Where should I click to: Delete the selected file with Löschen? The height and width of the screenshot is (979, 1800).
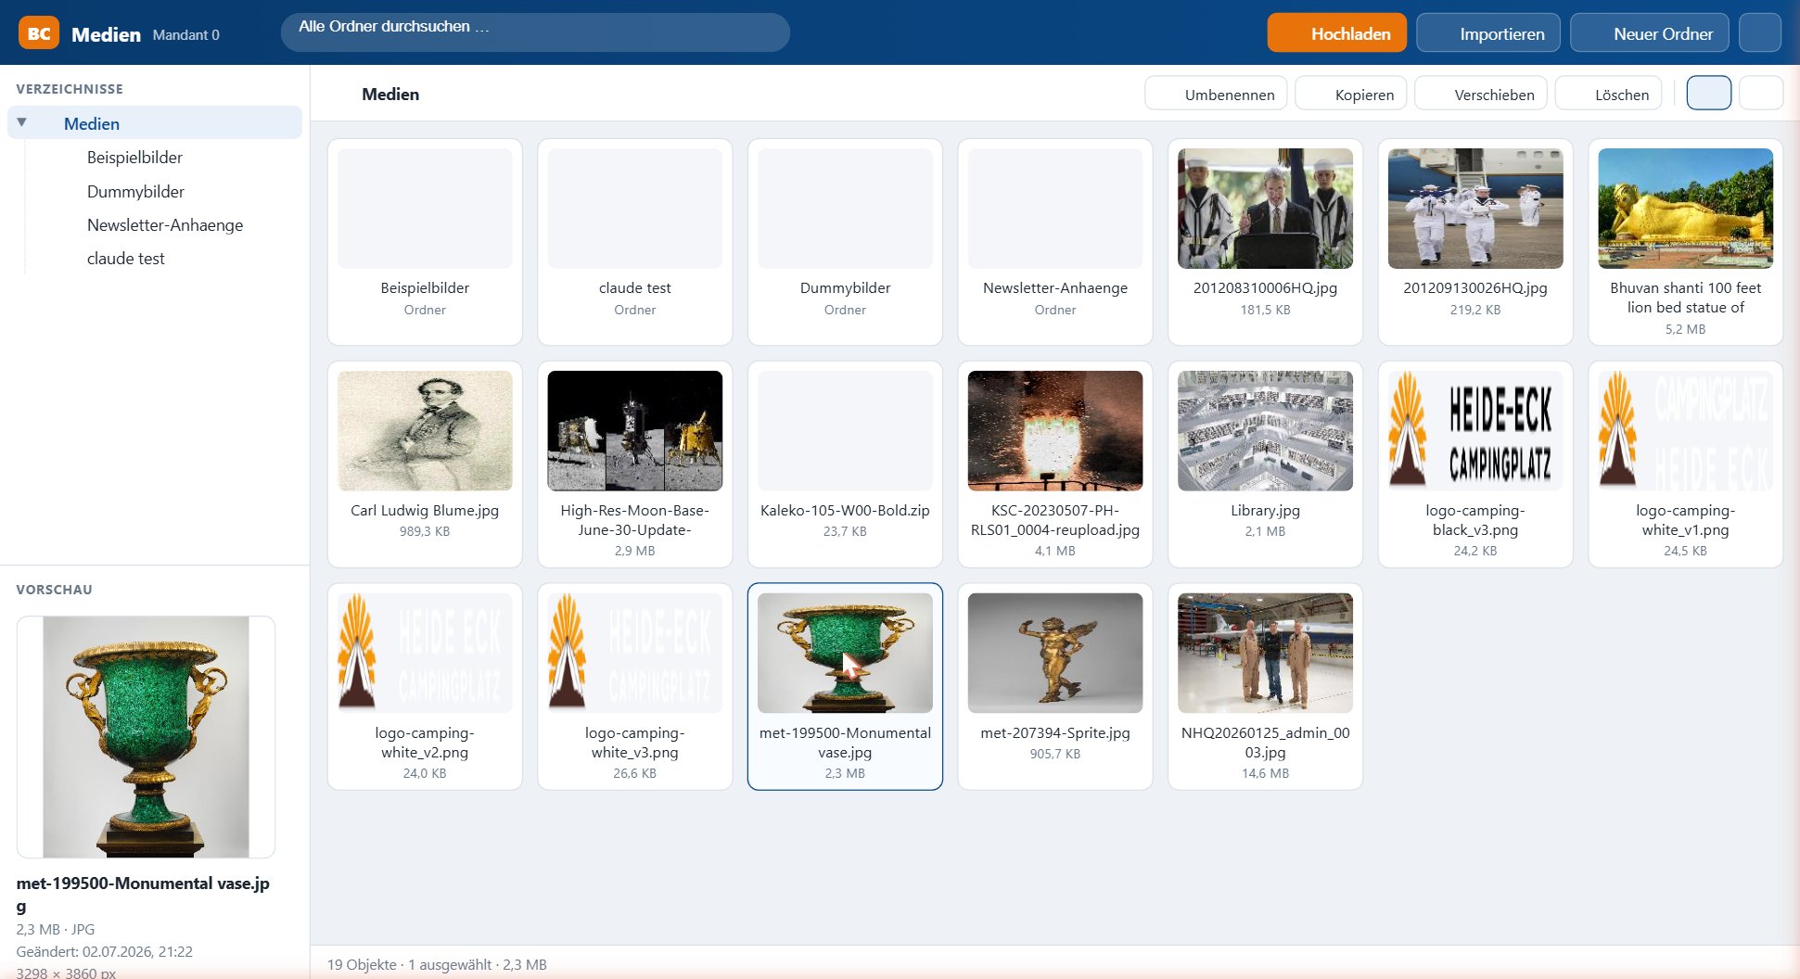pyautogui.click(x=1608, y=94)
